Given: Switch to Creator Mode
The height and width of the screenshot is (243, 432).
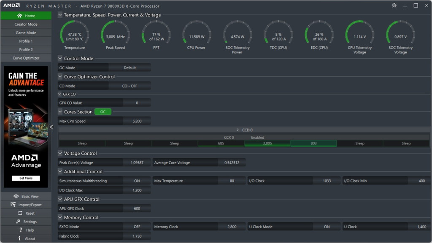Looking at the screenshot, I should point(26,24).
